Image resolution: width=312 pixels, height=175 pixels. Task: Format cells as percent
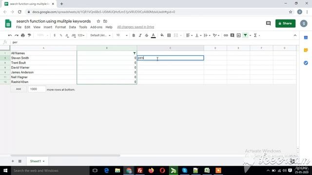[x=61, y=35]
